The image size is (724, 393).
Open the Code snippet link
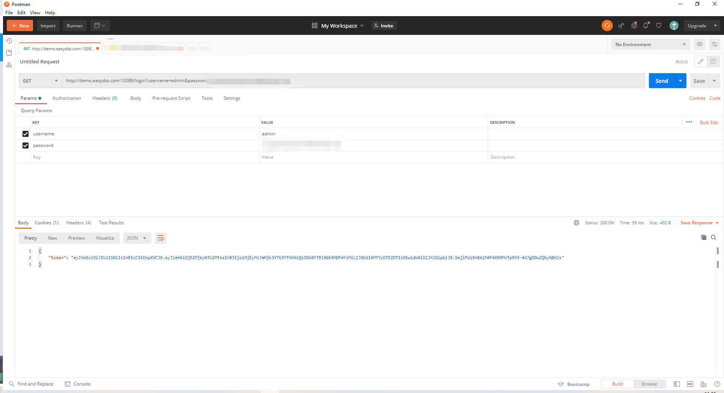[715, 98]
